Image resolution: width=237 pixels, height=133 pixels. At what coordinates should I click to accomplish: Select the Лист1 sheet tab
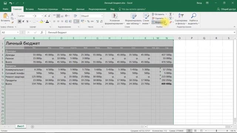21,126
